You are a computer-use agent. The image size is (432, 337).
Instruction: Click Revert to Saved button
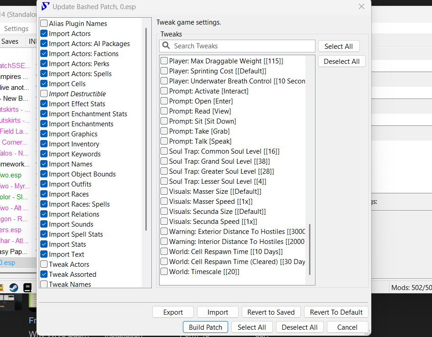271,312
